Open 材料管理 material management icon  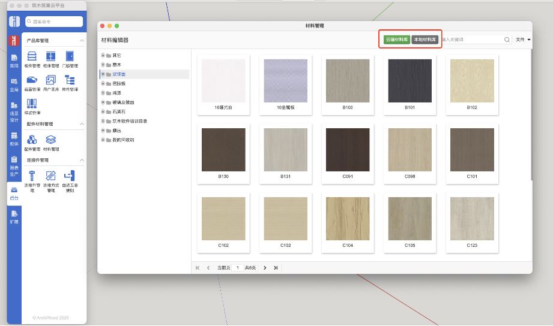tap(51, 140)
